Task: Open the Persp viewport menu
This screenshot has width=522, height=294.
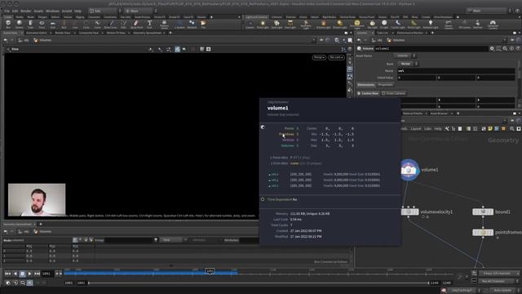Action: (319, 57)
